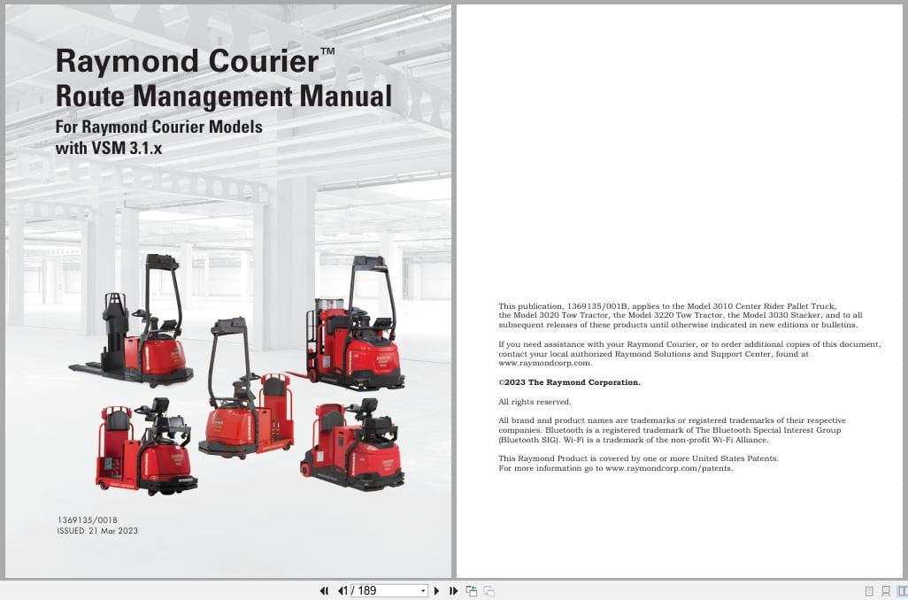Click the grayed next view navigation icon
908x600 pixels.
[489, 591]
